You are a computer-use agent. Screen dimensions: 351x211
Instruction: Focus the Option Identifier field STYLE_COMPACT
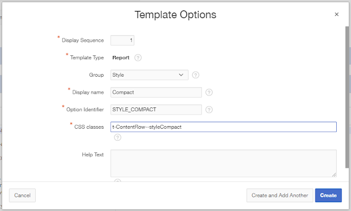[156, 110]
